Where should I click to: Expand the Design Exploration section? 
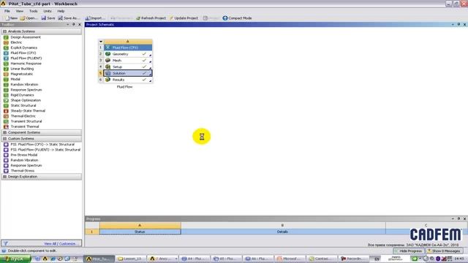(5, 177)
